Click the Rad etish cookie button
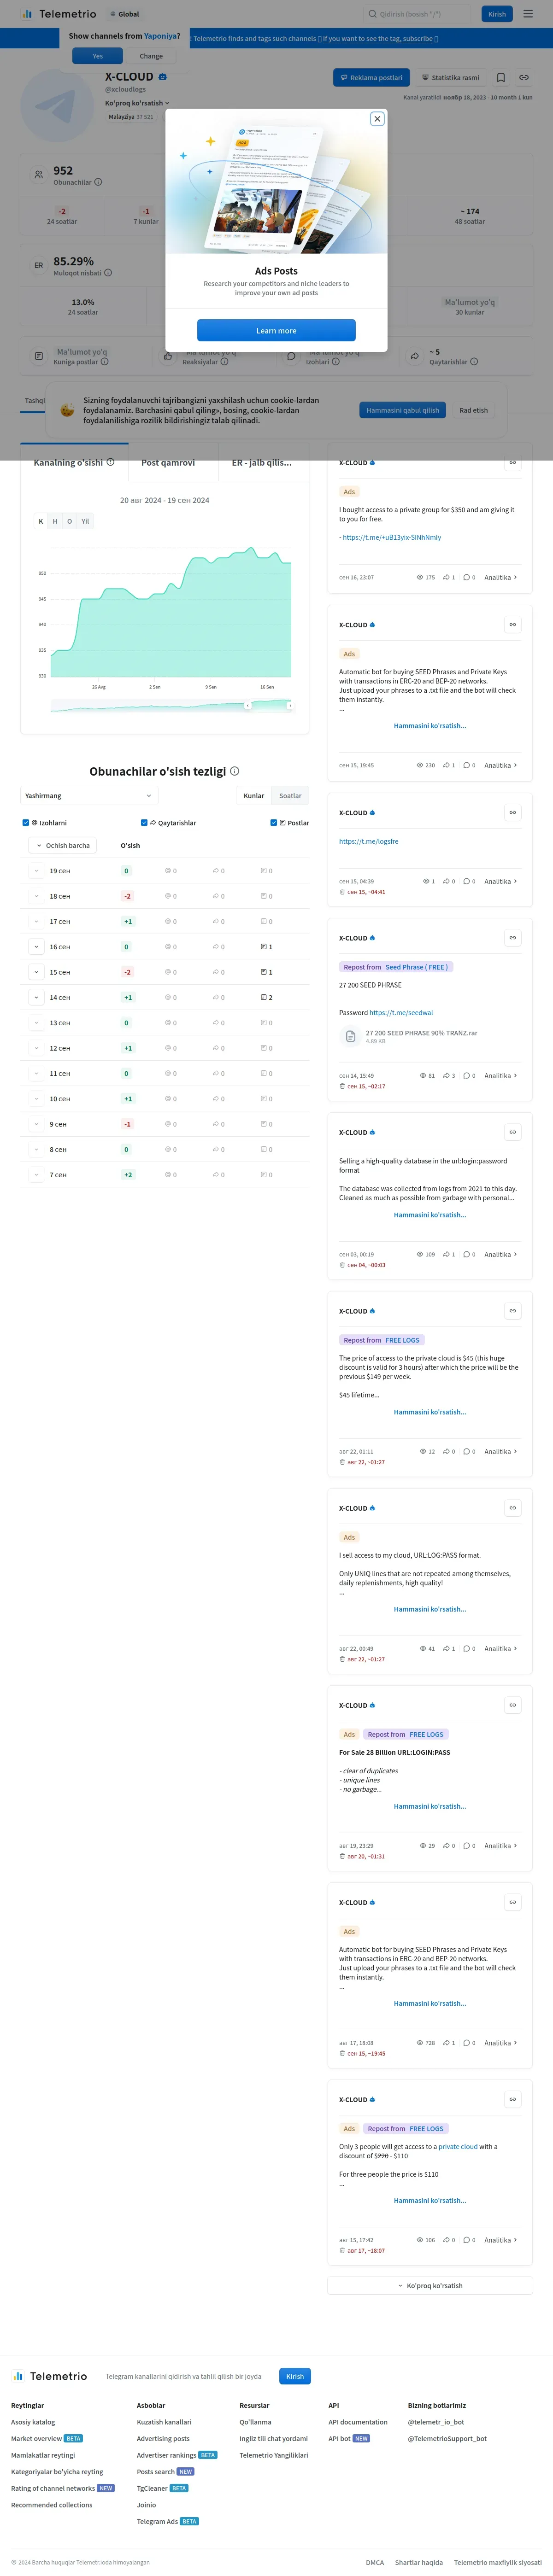553x2576 pixels. (474, 410)
